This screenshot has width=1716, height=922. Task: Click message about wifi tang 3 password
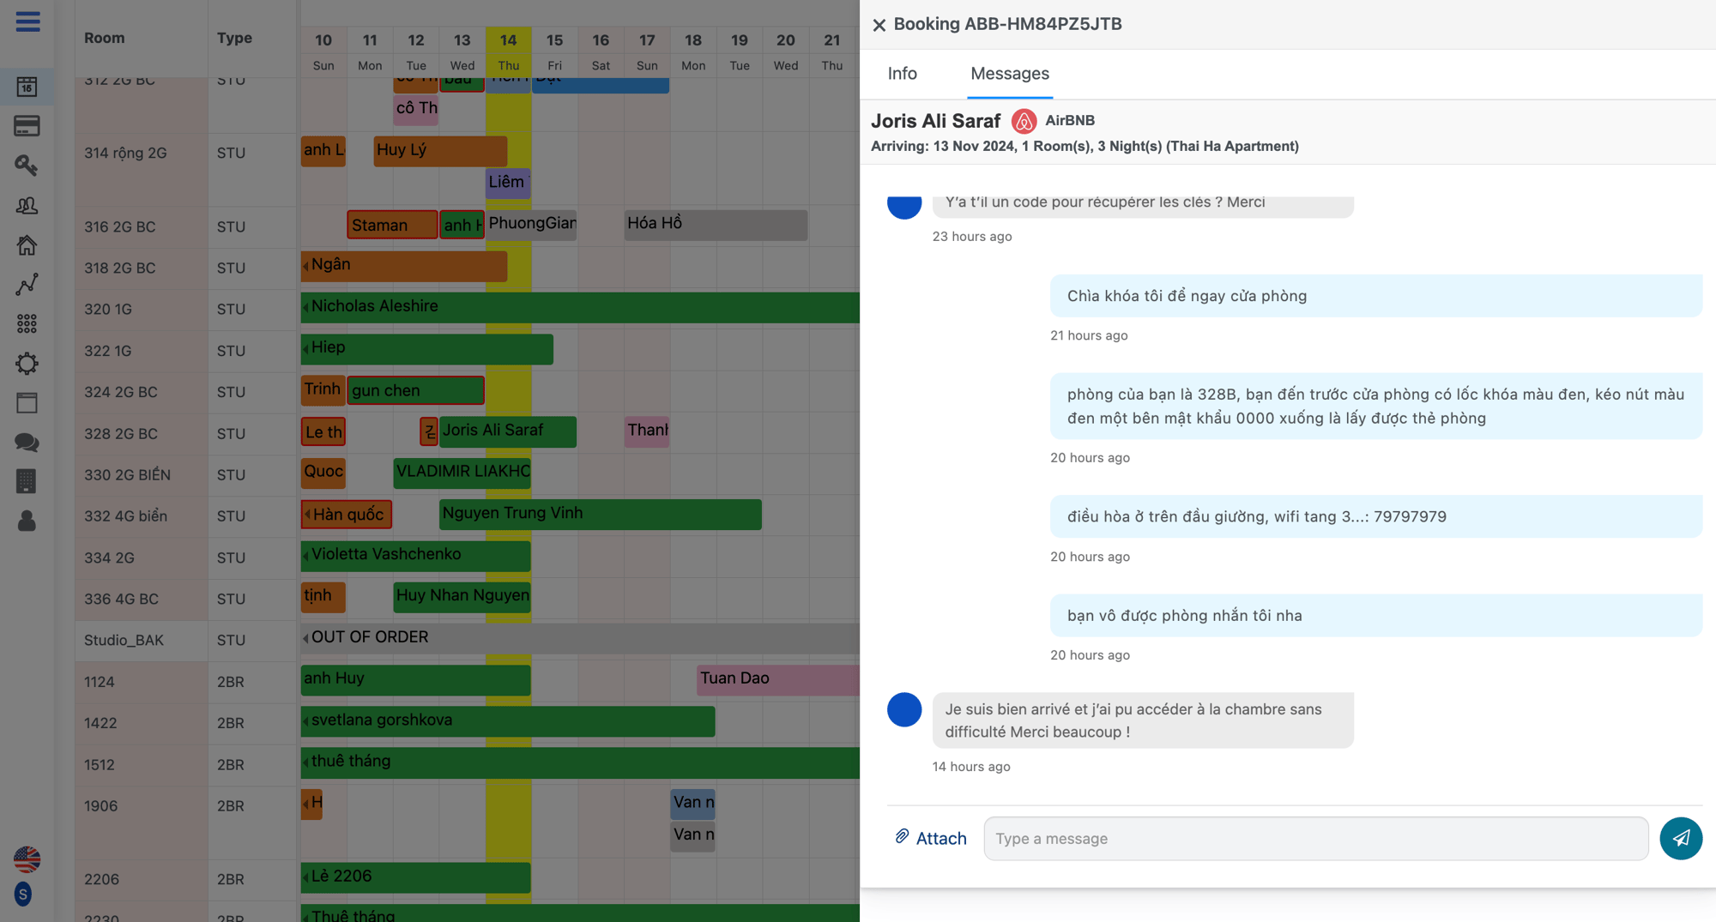tap(1375, 516)
